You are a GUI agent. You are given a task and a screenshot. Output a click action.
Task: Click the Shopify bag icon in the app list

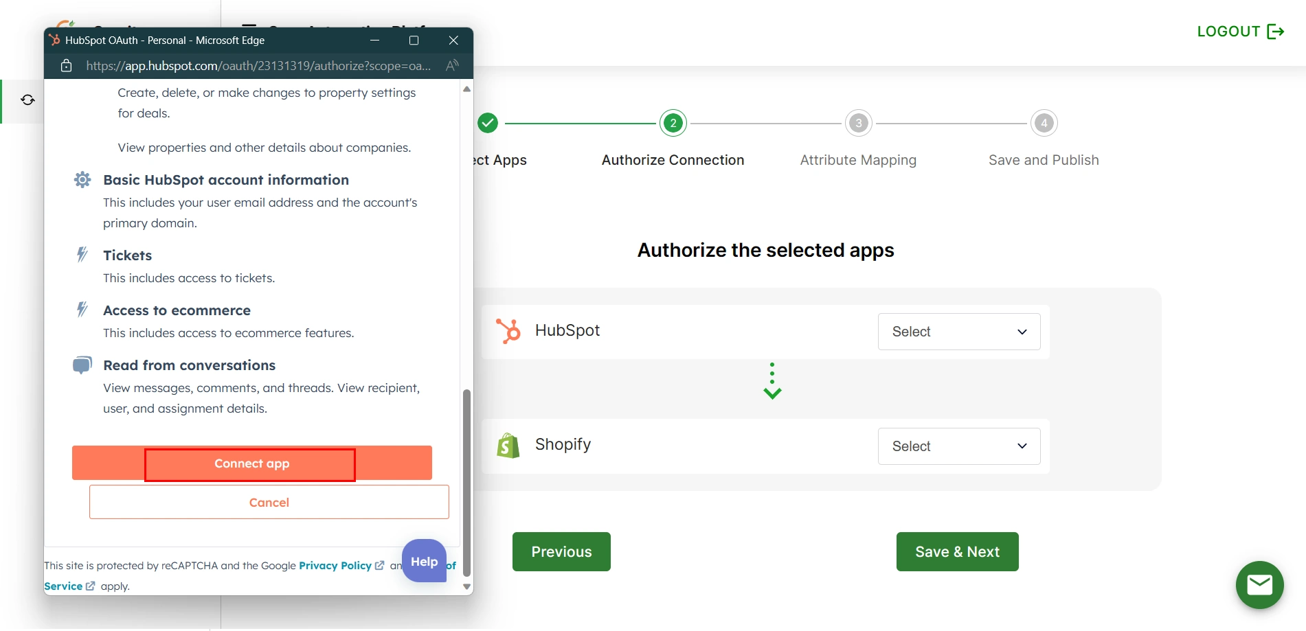[508, 444]
